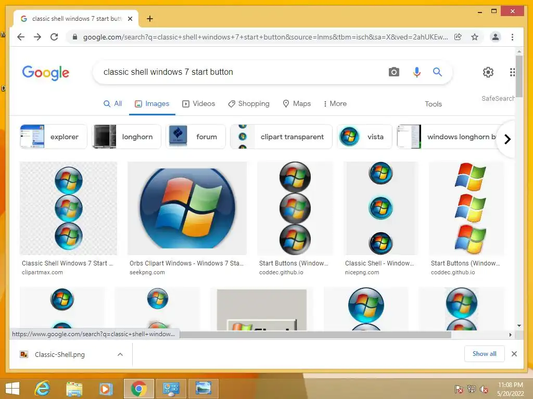Open the Google apps grid
Screen dimensions: 533x399
click(512, 72)
